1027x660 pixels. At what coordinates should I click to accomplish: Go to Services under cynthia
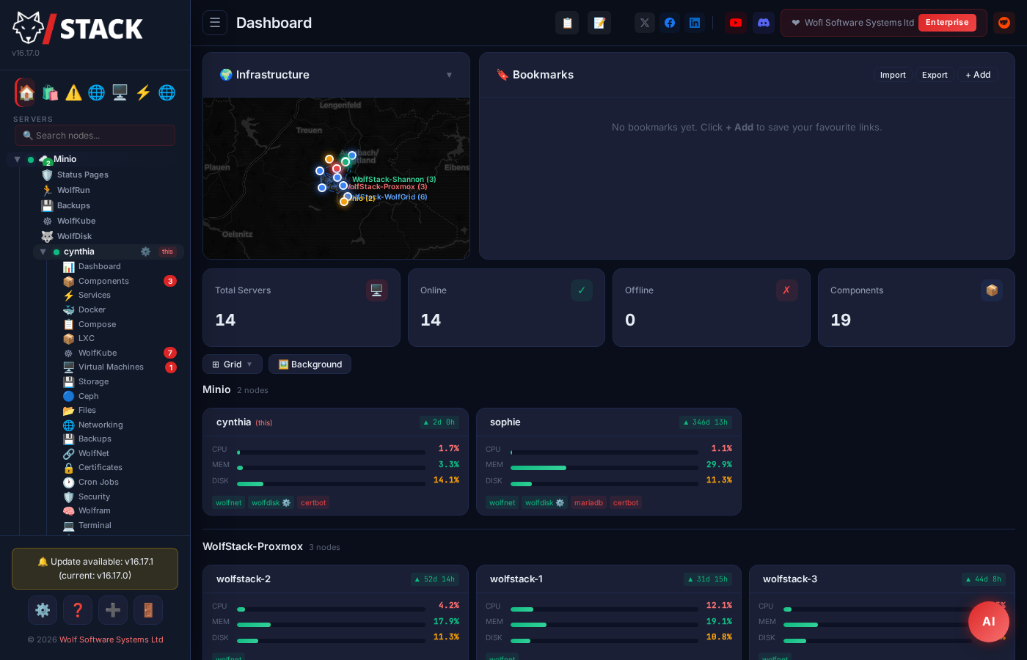94,296
